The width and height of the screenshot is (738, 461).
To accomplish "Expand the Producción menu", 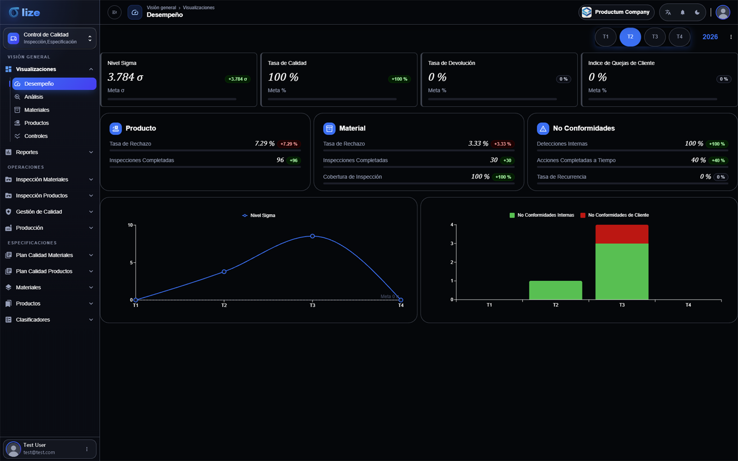I will tap(50, 228).
